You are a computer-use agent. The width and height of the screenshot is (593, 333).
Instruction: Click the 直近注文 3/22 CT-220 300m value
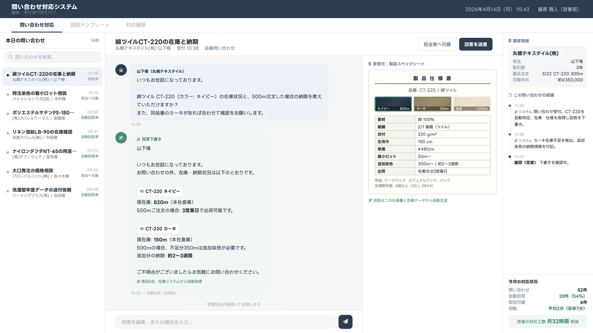(x=562, y=74)
